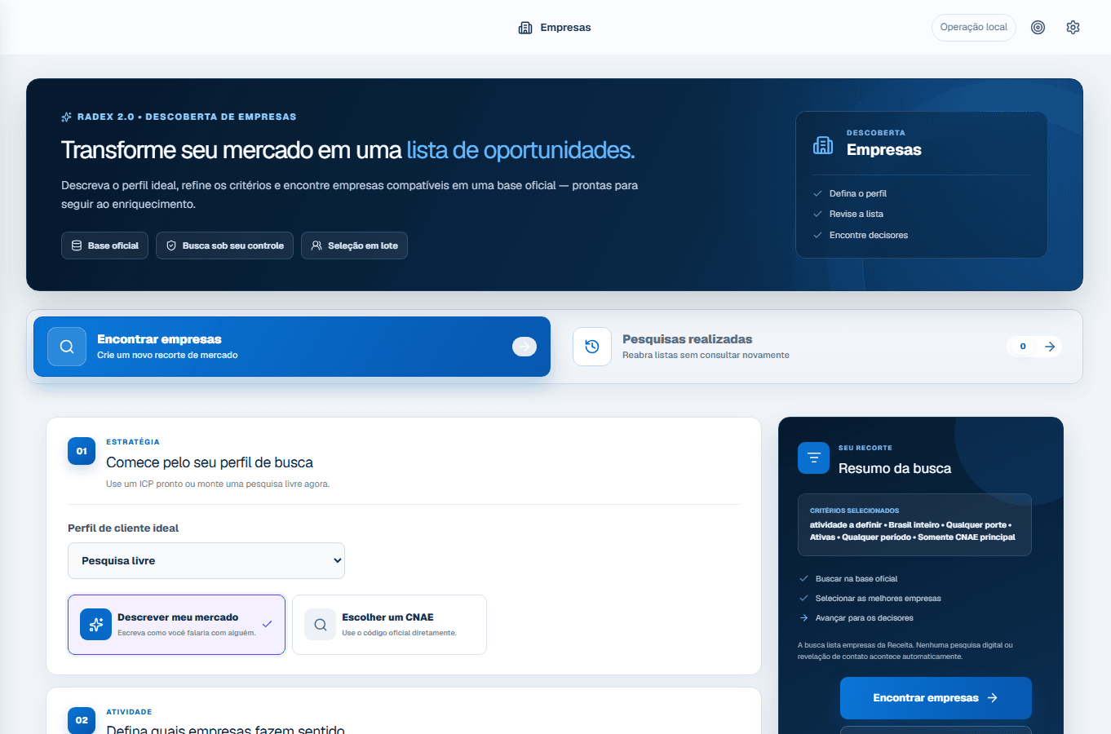The width and height of the screenshot is (1111, 734).
Task: Open the Pesquisa livre dropdown
Action: [206, 560]
